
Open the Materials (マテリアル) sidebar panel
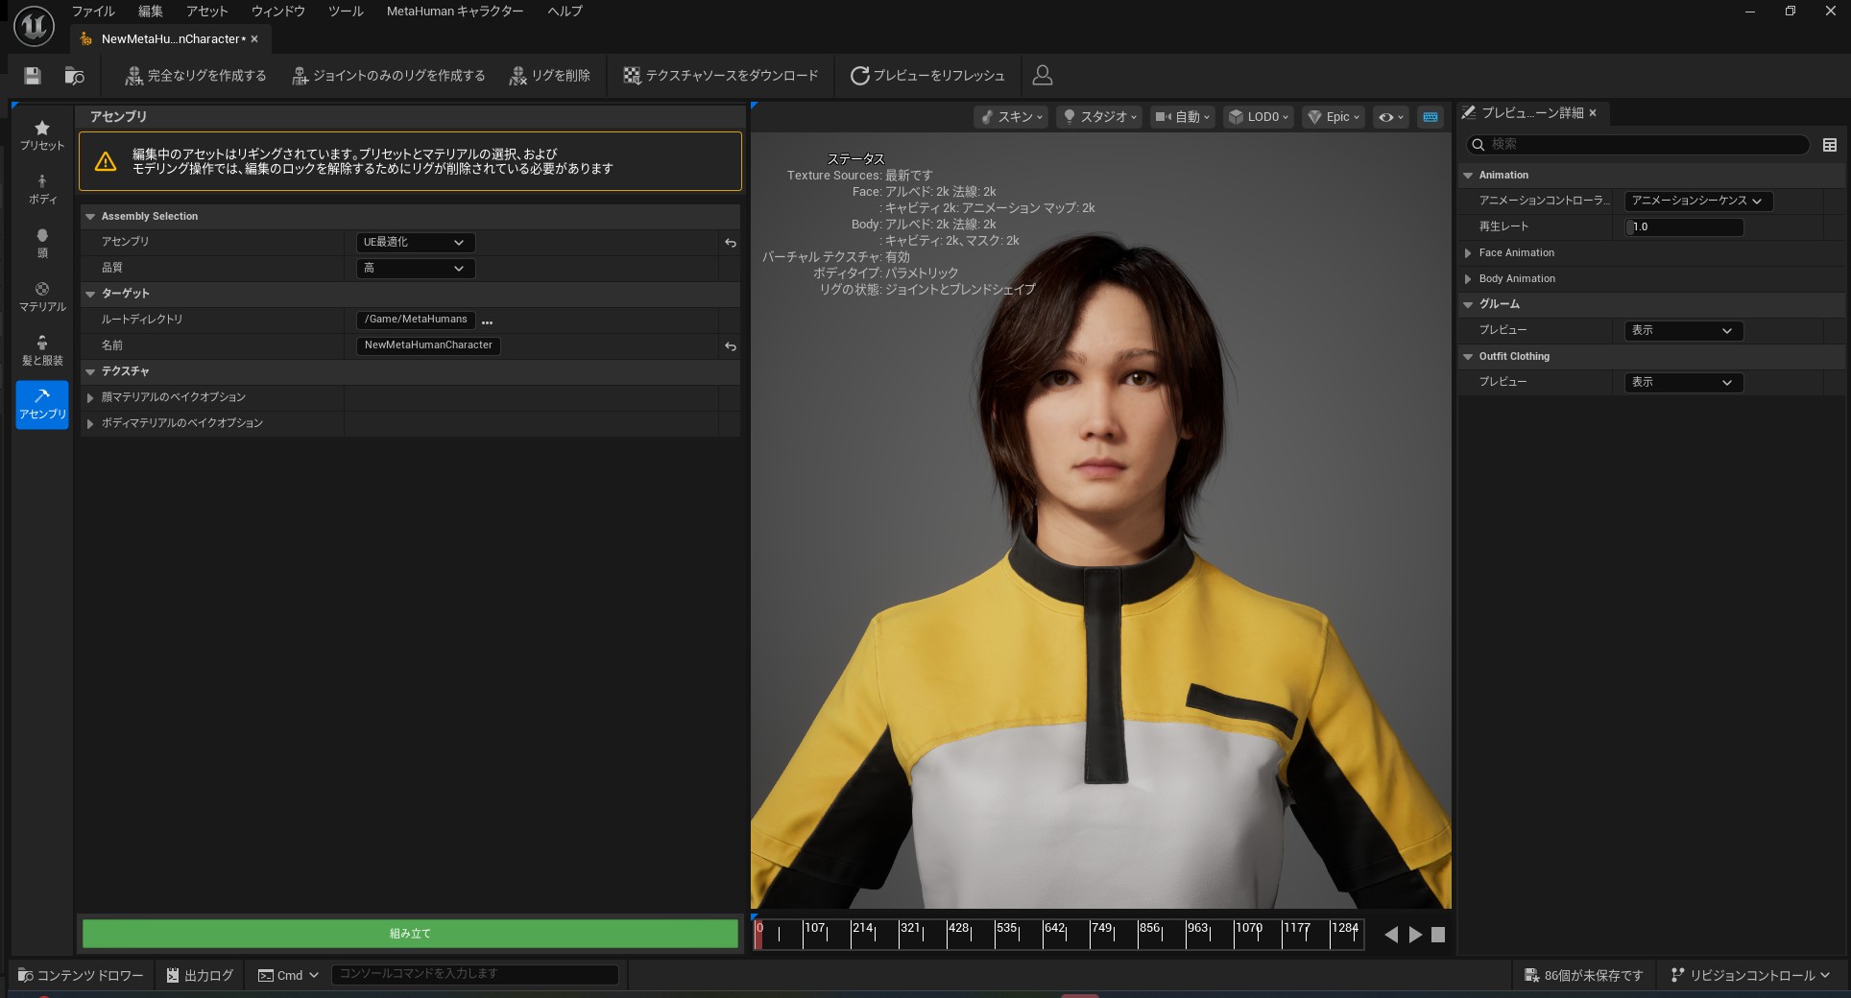[42, 297]
